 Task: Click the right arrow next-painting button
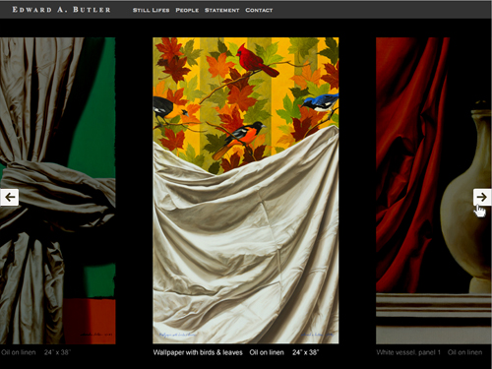pyautogui.click(x=482, y=197)
